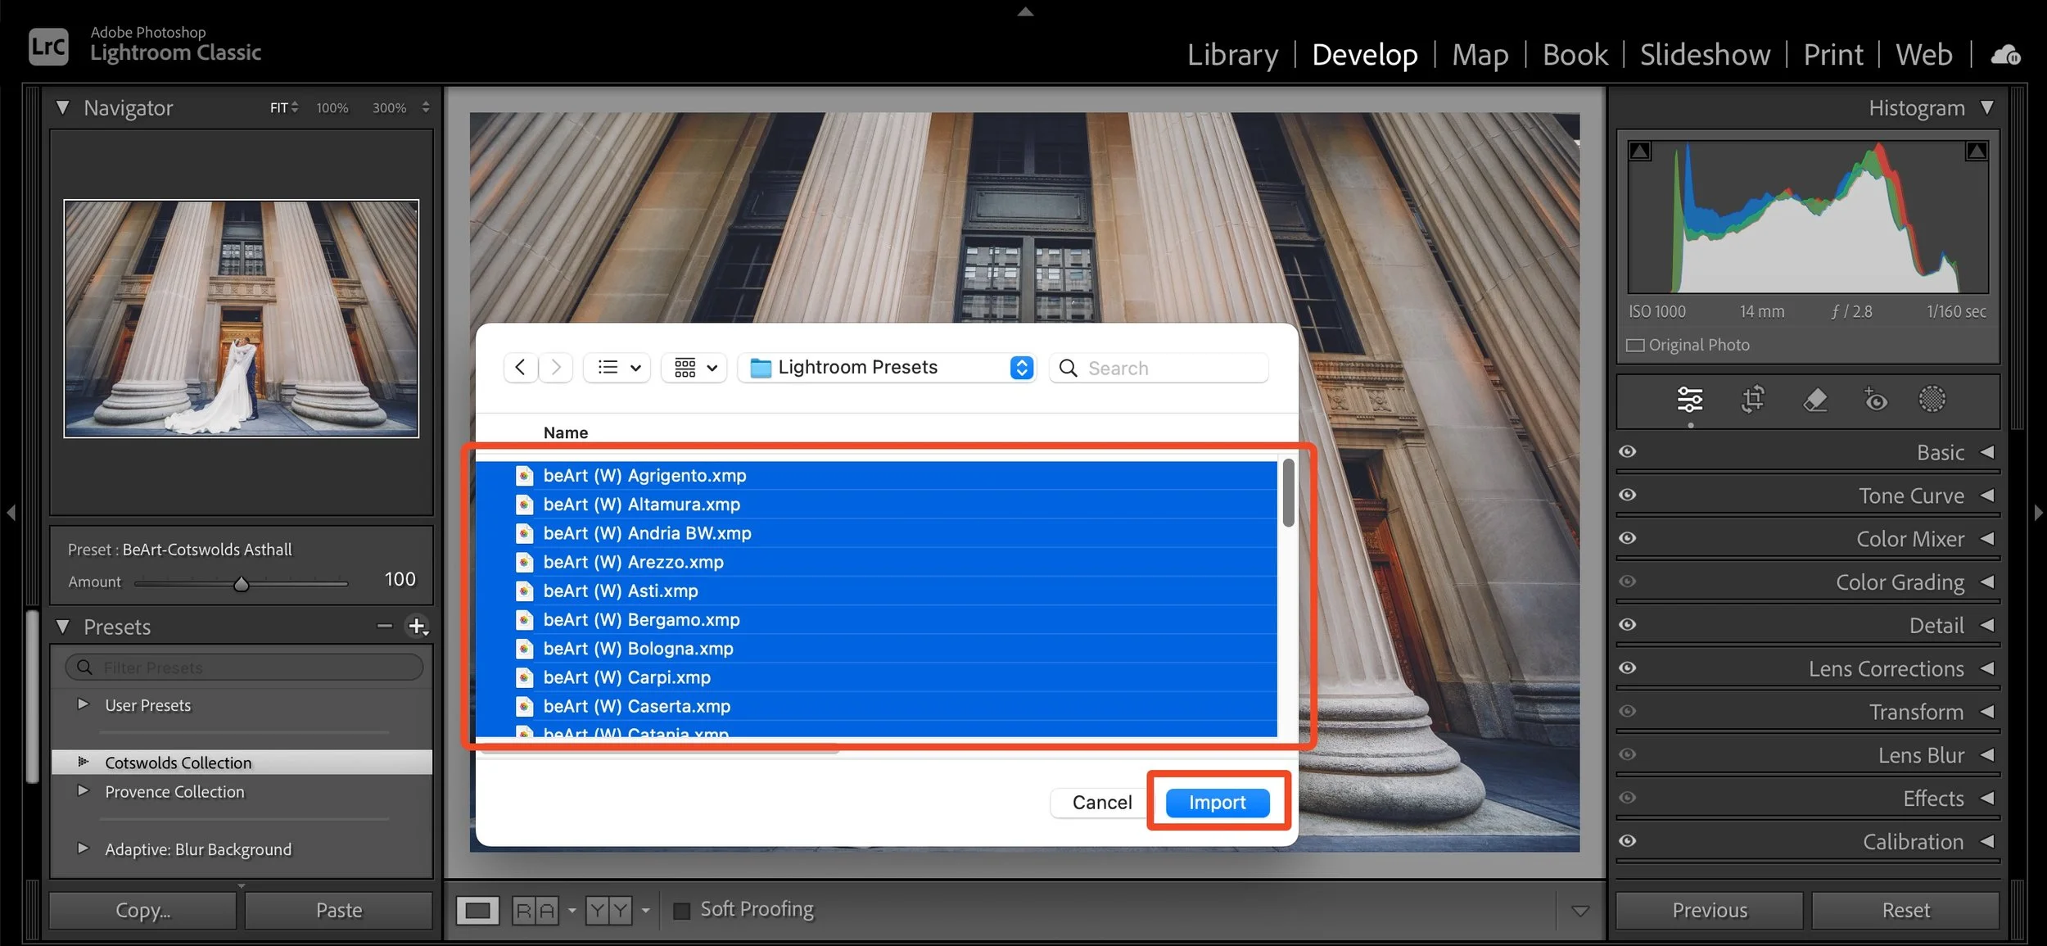This screenshot has height=946, width=2047.
Task: Select the Red Eye Correction tool
Action: click(x=1875, y=401)
